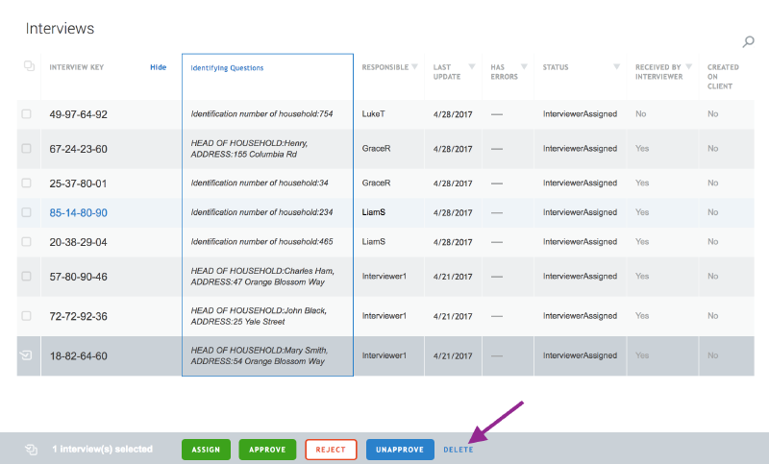
Task: Sort by Interview Key column header
Action: [77, 67]
